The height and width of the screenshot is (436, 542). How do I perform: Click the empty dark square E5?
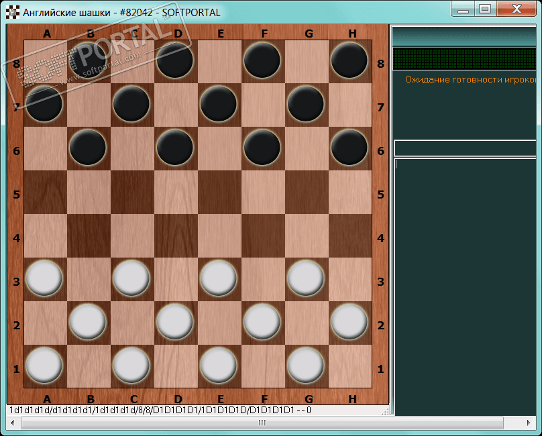click(x=219, y=193)
